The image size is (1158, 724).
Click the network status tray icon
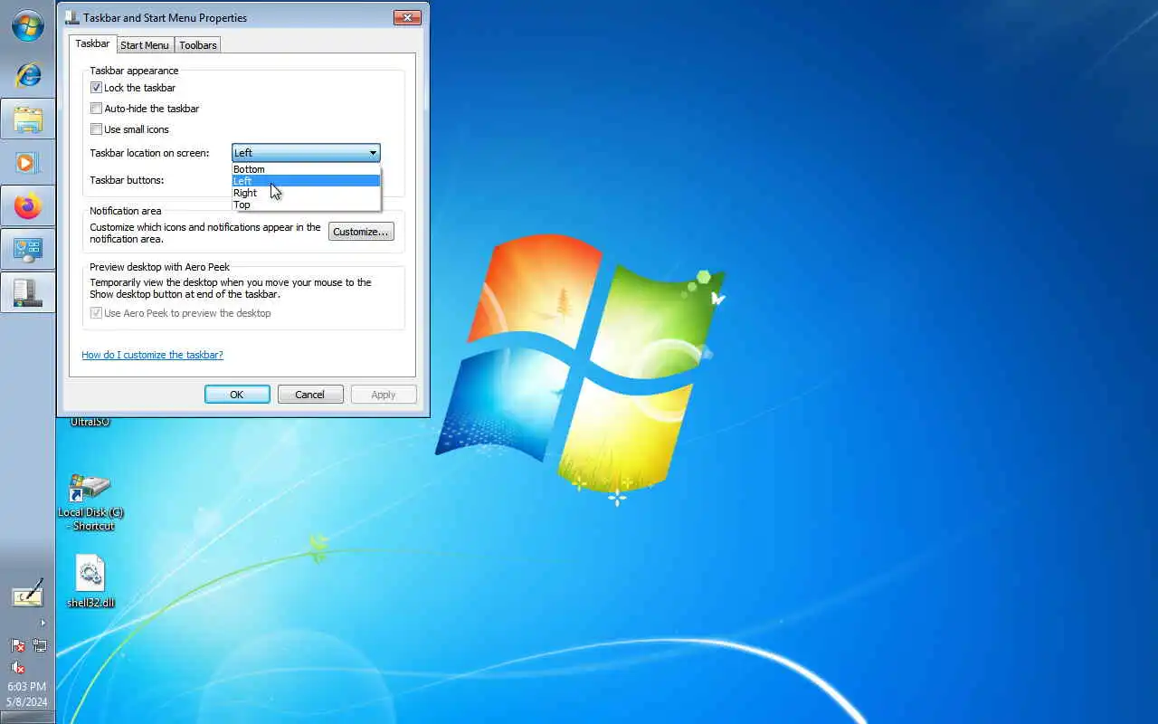(x=40, y=645)
